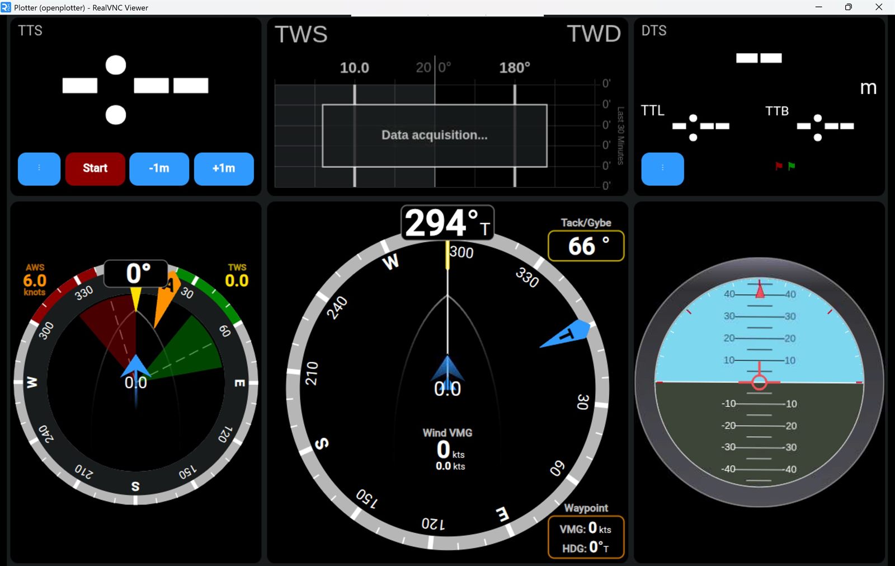Click the red attitude indicator center marker
This screenshot has width=895, height=566.
click(x=759, y=382)
